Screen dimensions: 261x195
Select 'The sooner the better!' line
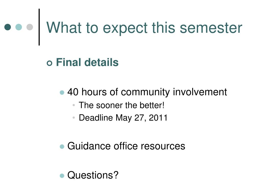click(x=122, y=105)
